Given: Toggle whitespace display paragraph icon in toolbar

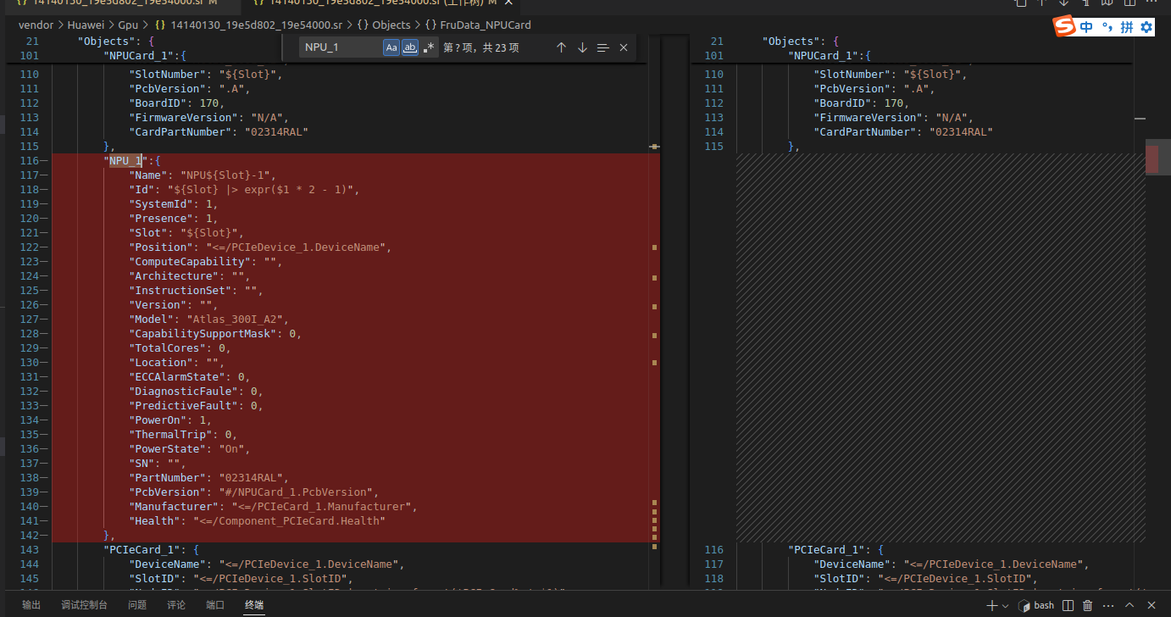Looking at the screenshot, I should pyautogui.click(x=1085, y=3).
